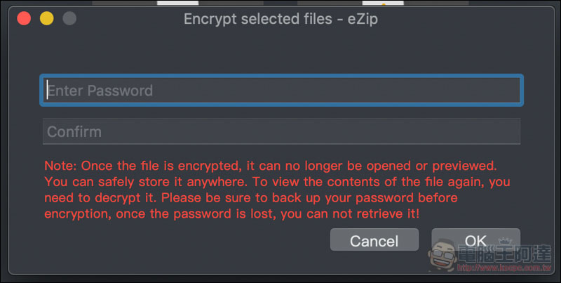Click the 'Please be sure to back up' warning line
The width and height of the screenshot is (561, 283).
(251, 198)
